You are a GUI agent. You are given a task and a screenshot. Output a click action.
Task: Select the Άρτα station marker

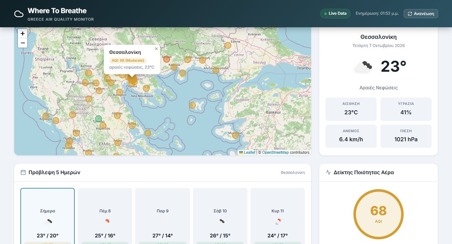coord(76,133)
